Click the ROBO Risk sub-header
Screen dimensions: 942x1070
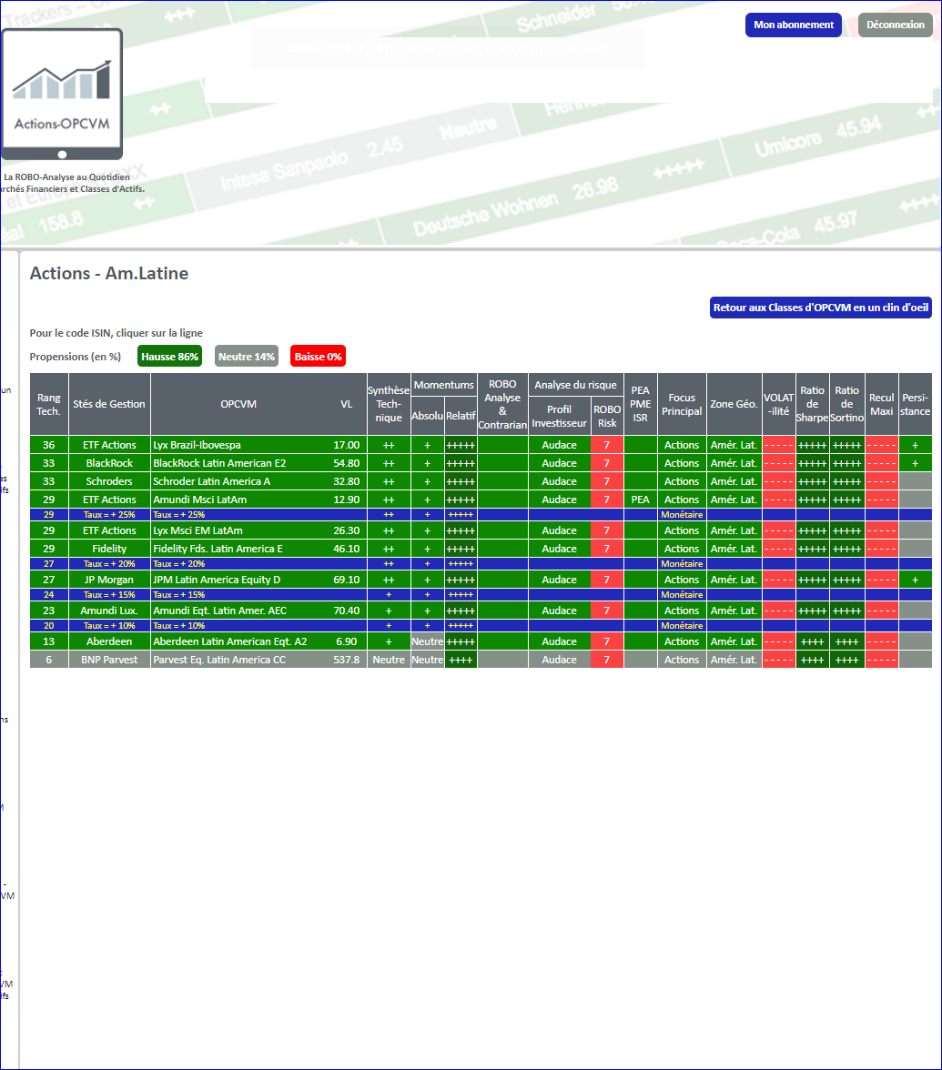607,416
